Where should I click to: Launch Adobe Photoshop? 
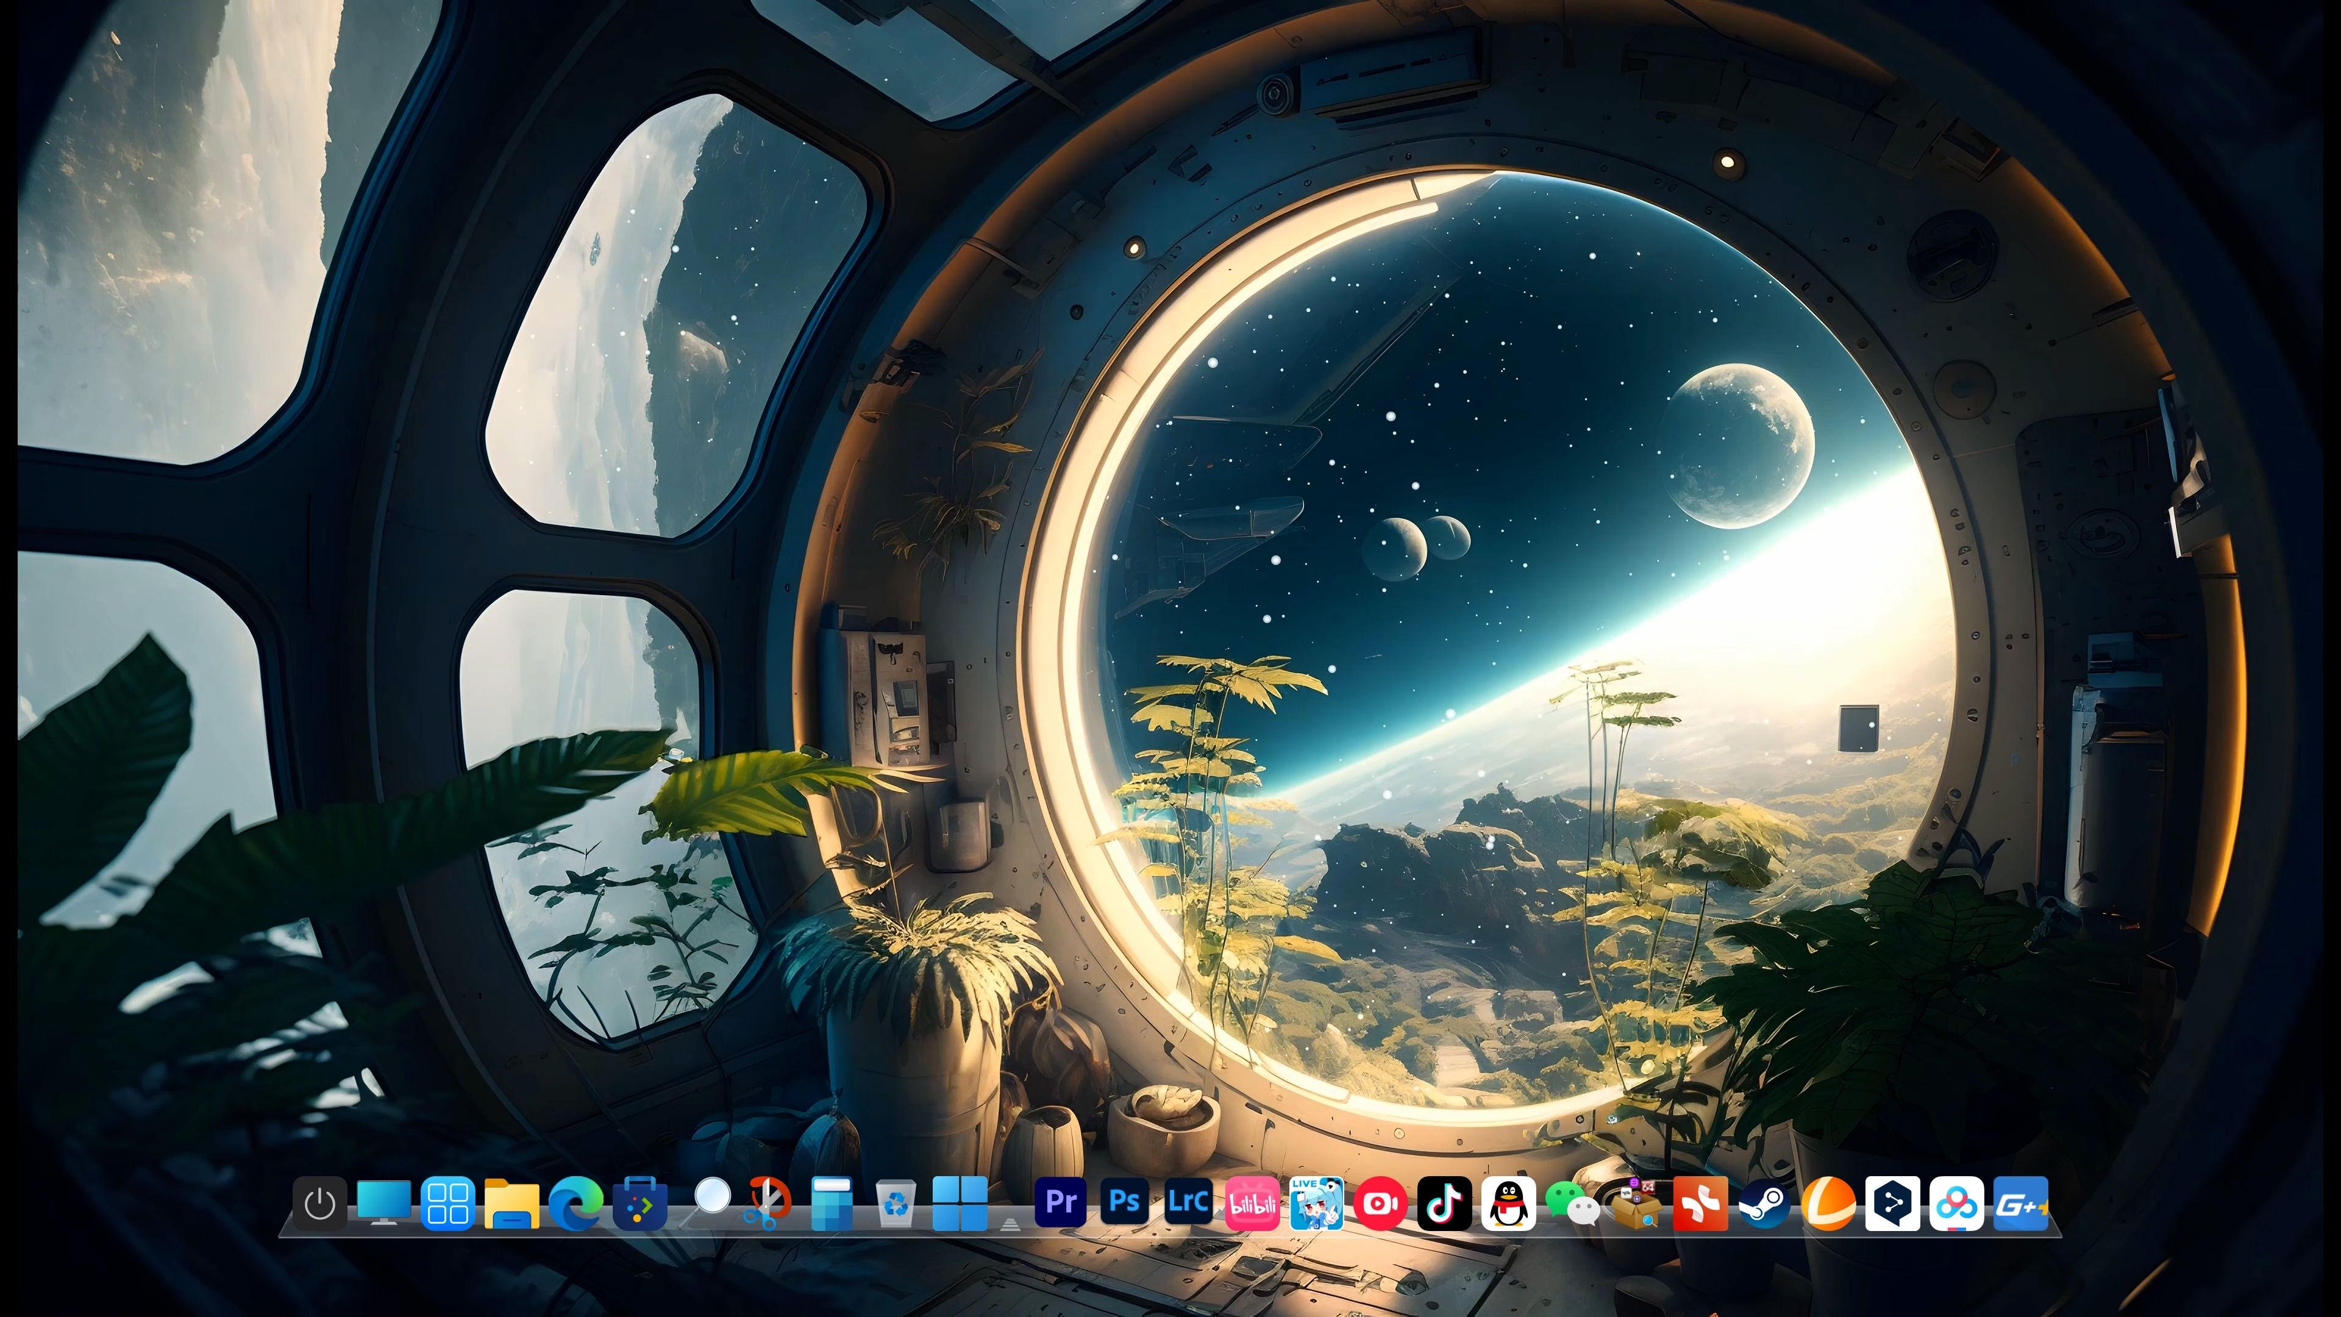[1124, 1202]
